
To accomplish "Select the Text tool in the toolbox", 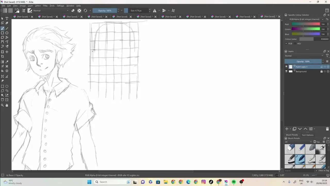I will [7, 19].
